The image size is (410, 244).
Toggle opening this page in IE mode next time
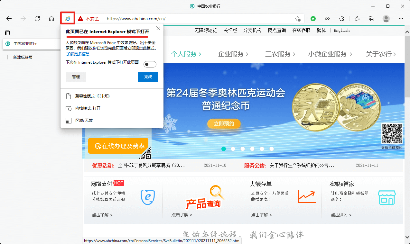(150, 64)
